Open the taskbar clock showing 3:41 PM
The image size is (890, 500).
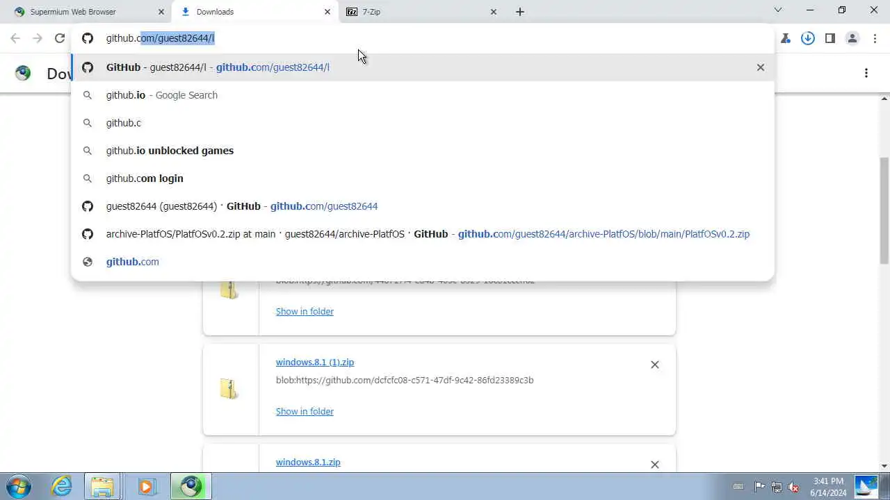coord(828,487)
